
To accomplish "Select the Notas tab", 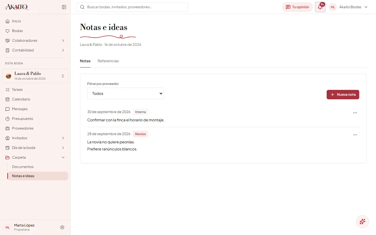I will 85,61.
